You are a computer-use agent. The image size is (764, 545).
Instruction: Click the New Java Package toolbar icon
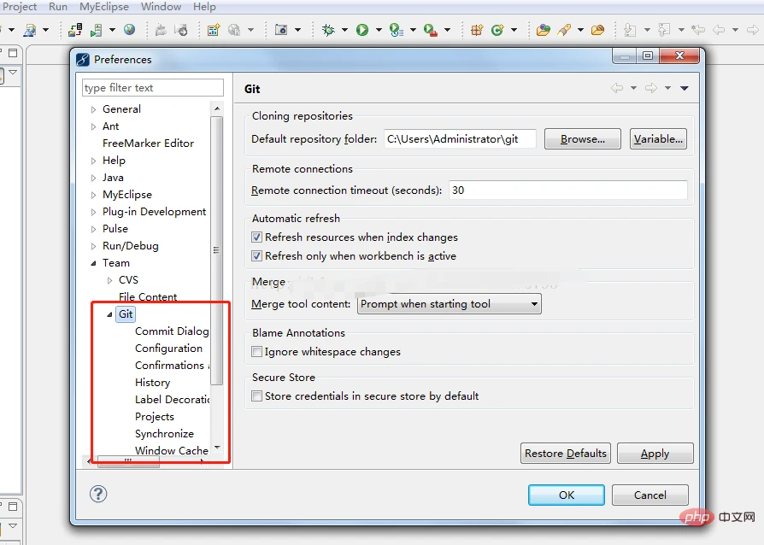tap(477, 30)
